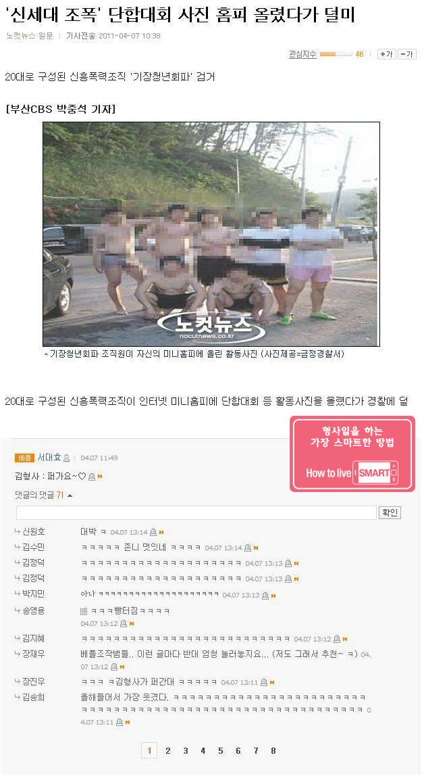Screen dimensions: 424x776
Task: Increase font size with +가 button
Action: point(386,54)
